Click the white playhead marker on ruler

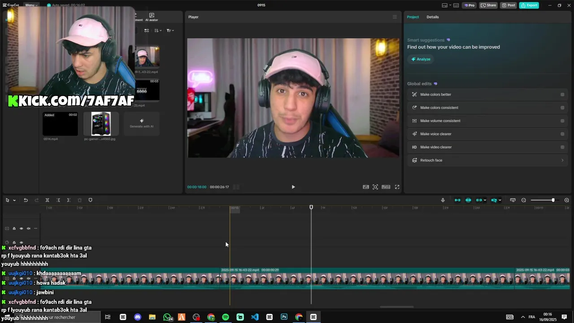311,207
